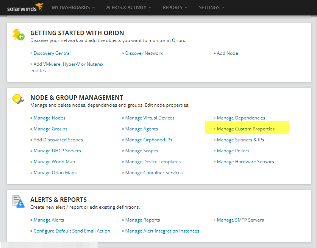Open Manage Subnets & IPs
The width and height of the screenshot is (317, 248).
tap(240, 140)
